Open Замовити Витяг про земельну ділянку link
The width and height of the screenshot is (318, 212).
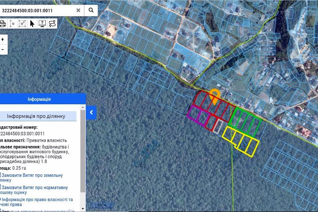tap(31, 178)
